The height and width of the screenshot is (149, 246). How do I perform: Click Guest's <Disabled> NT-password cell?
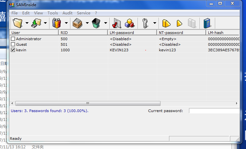pyautogui.click(x=170, y=44)
